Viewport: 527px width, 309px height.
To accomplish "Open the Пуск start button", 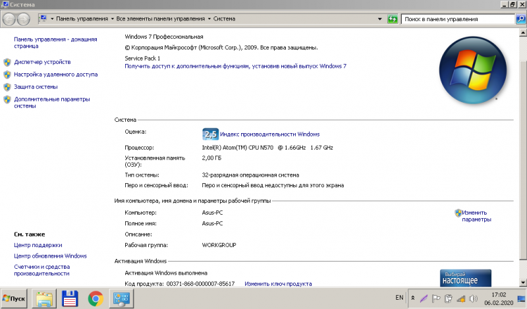I will 14,298.
